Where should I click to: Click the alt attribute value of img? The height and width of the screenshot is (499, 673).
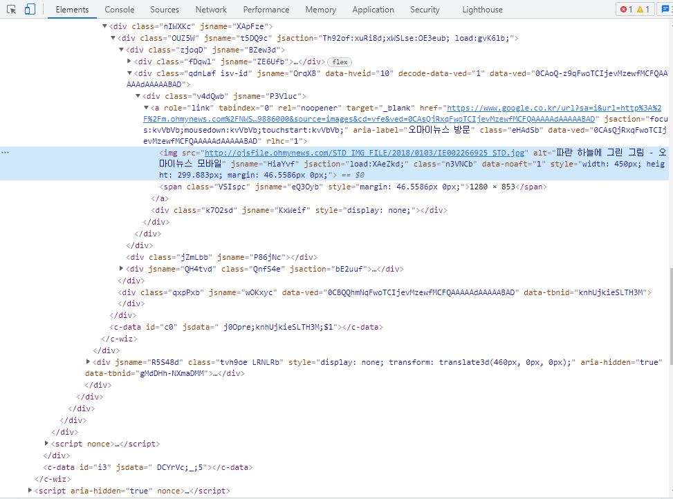(x=412, y=158)
